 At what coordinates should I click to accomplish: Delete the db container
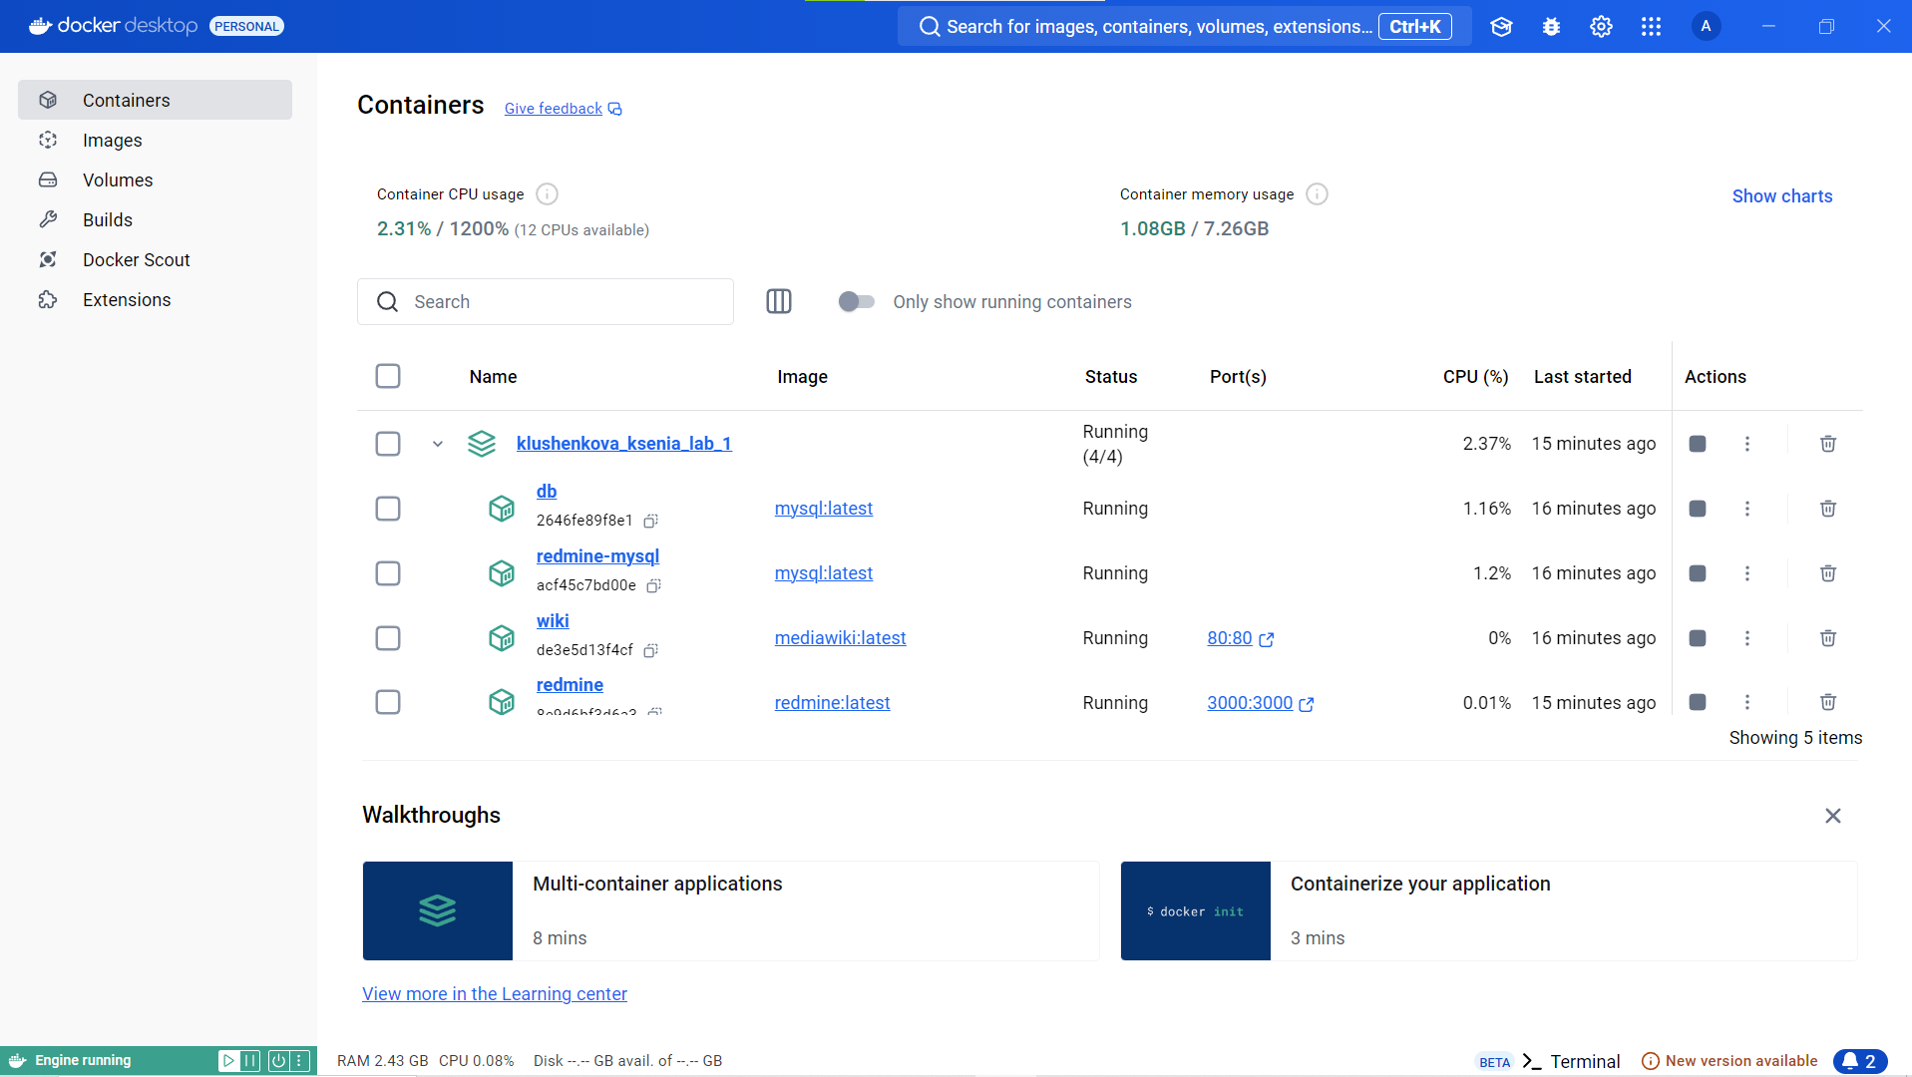pos(1827,509)
